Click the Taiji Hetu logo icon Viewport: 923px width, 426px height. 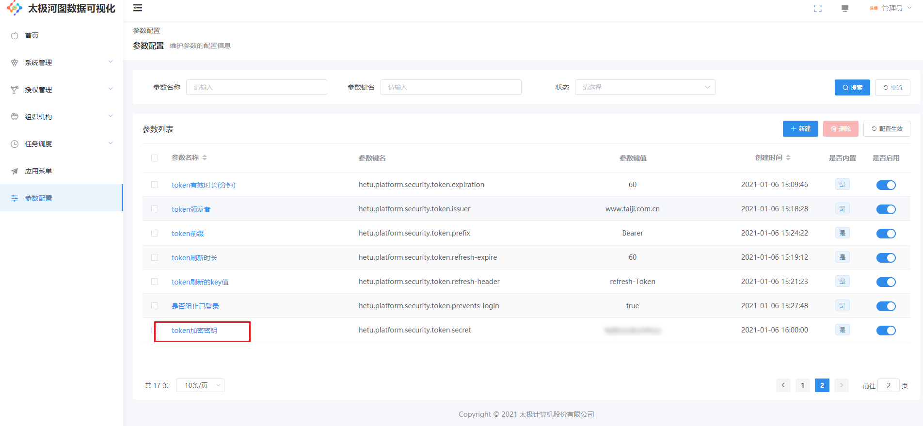point(15,8)
